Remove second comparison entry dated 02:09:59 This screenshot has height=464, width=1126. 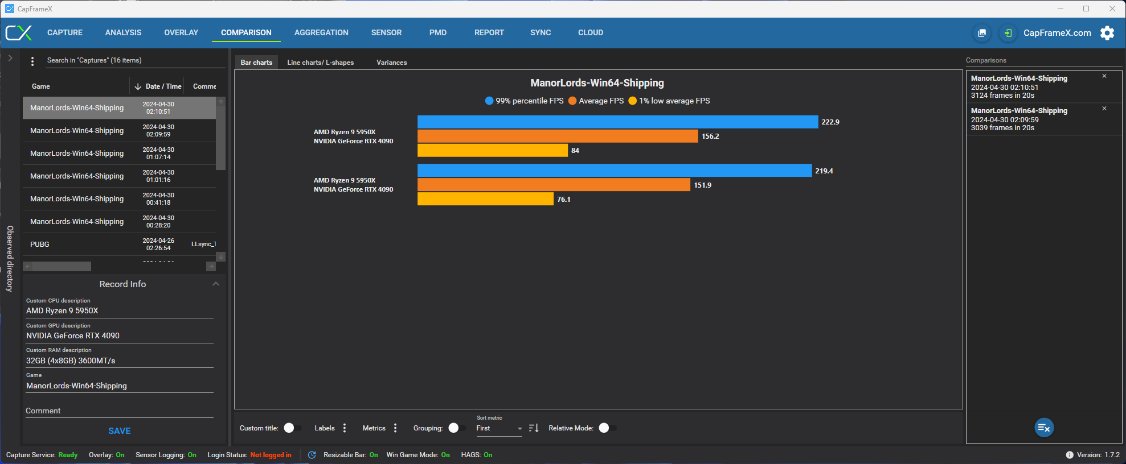tap(1104, 109)
